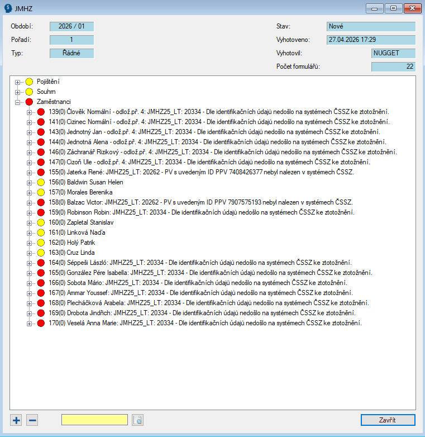Click red status circle for Balzac Victor
425x437 pixels.
coord(41,202)
